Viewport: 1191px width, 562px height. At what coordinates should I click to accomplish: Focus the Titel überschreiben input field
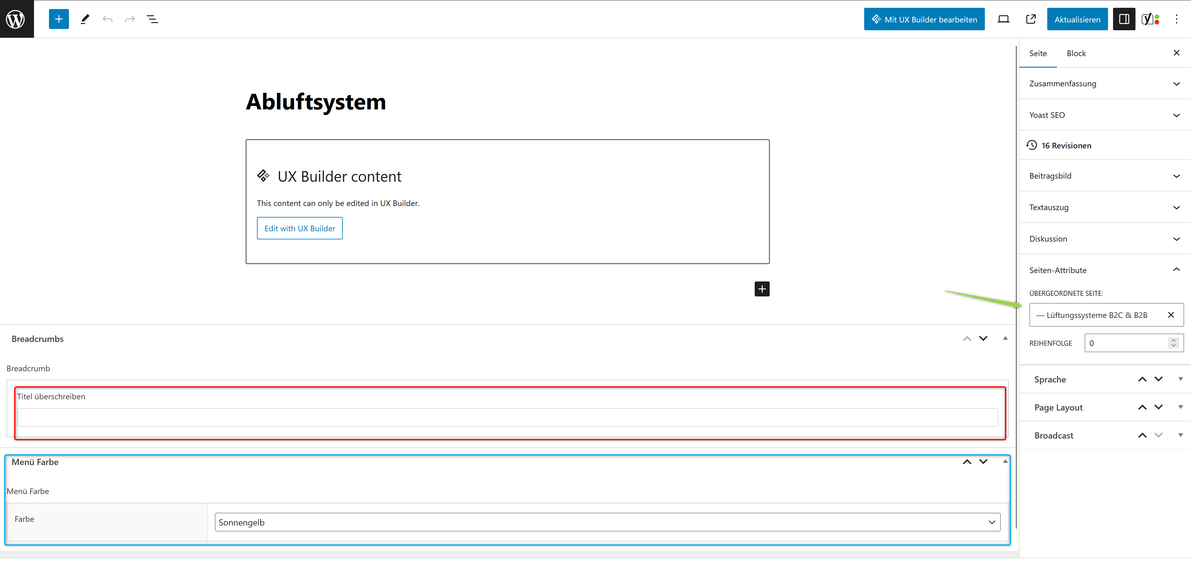507,418
